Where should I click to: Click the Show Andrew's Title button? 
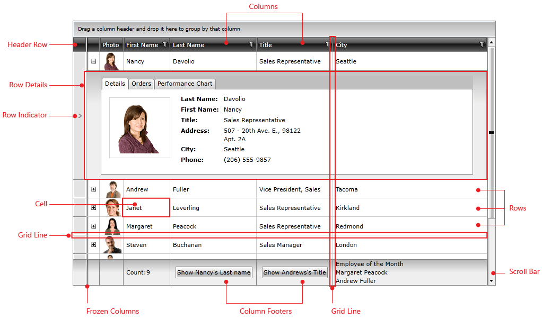[x=295, y=272]
